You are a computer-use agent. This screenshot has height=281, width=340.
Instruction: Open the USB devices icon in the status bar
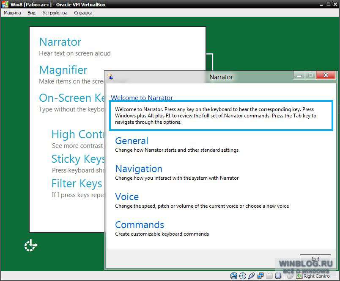(251, 276)
